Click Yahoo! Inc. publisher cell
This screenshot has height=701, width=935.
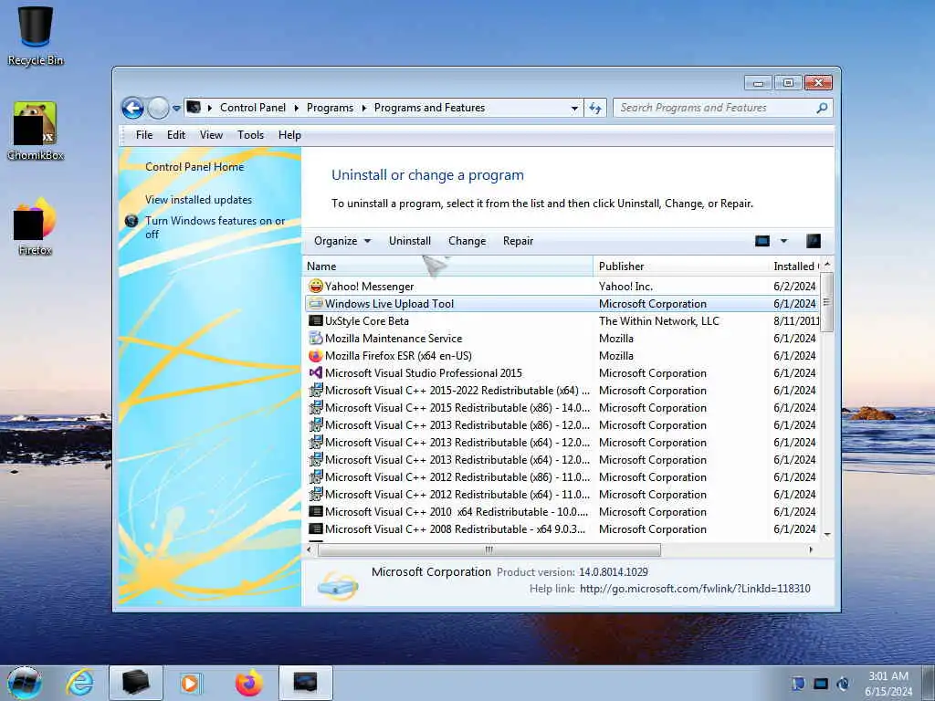(x=625, y=286)
